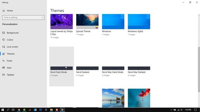Open the orange app on taskbar
200x112 pixels.
[x=57, y=110]
